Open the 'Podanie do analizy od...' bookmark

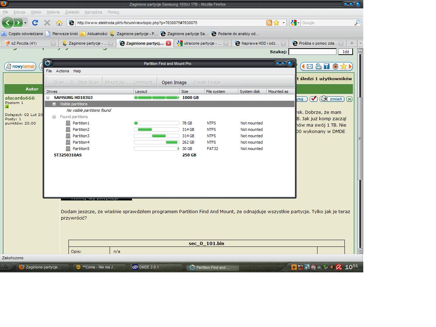point(235,34)
